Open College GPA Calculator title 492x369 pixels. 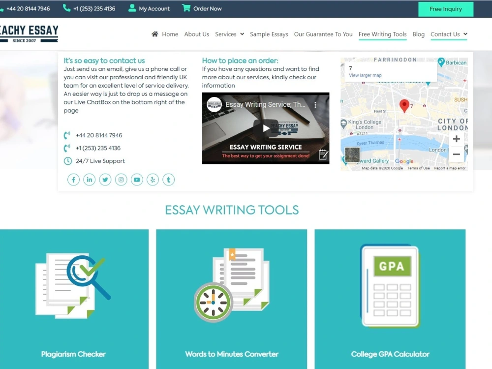click(390, 354)
